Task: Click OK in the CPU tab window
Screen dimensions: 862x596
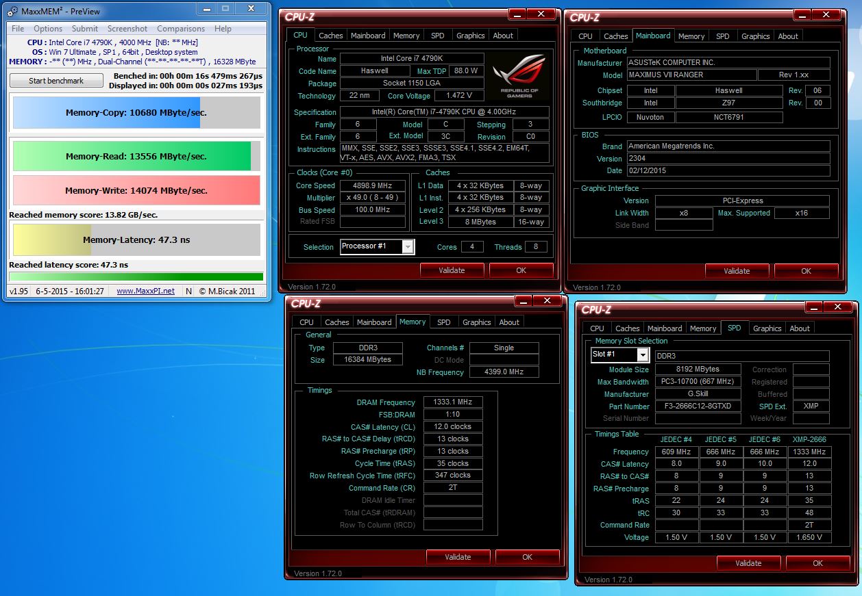Action: click(x=521, y=270)
